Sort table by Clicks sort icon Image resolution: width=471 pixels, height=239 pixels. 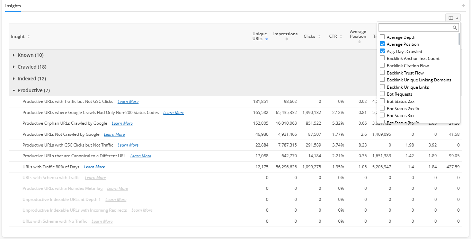pos(319,37)
